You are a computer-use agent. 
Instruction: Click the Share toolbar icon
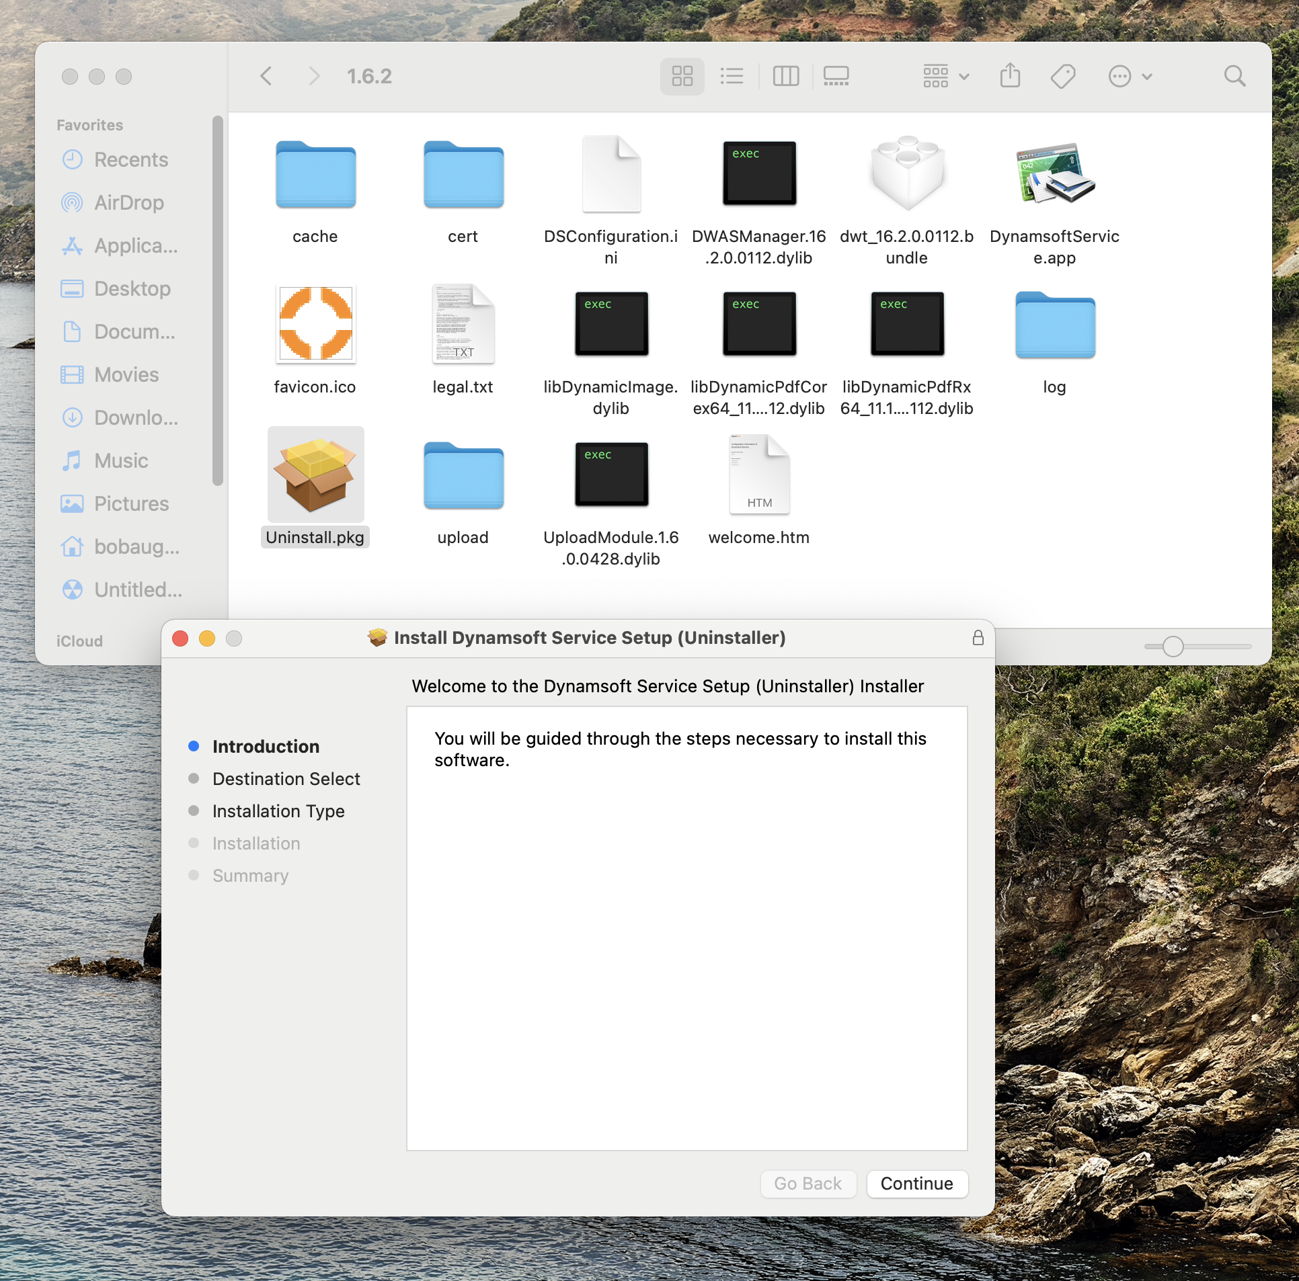[1009, 76]
